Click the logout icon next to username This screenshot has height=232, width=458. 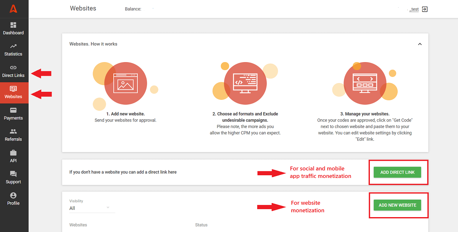point(425,9)
